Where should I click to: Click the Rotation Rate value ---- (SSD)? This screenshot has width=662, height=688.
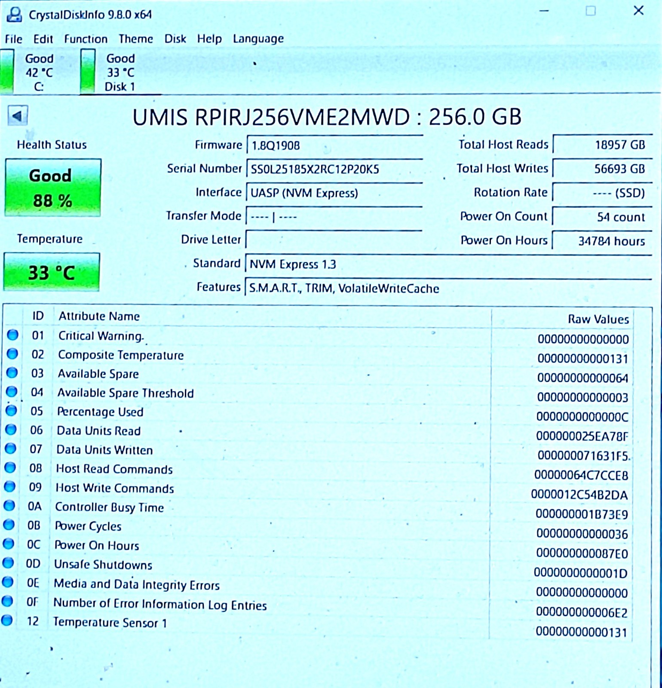(602, 193)
